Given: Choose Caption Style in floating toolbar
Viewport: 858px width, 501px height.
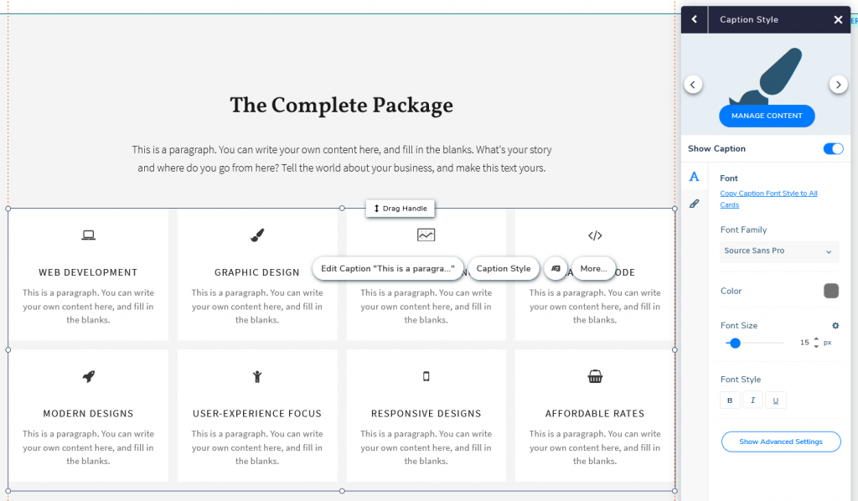Looking at the screenshot, I should tap(504, 269).
